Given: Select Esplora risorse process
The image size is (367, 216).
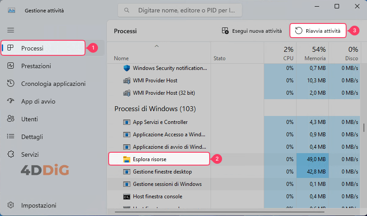Looking at the screenshot, I should pos(234,159).
